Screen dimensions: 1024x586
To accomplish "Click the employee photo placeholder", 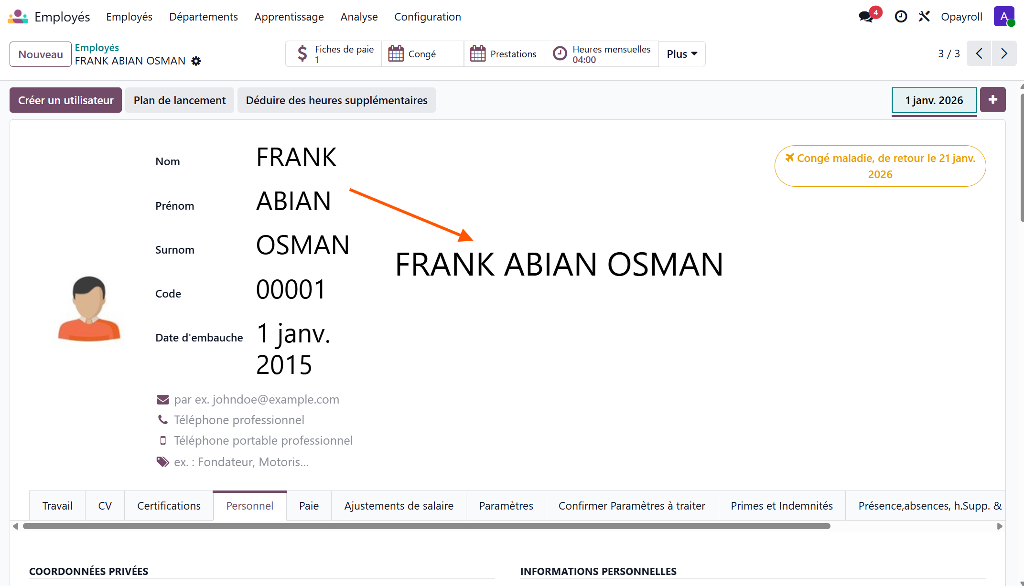I will pyautogui.click(x=89, y=310).
